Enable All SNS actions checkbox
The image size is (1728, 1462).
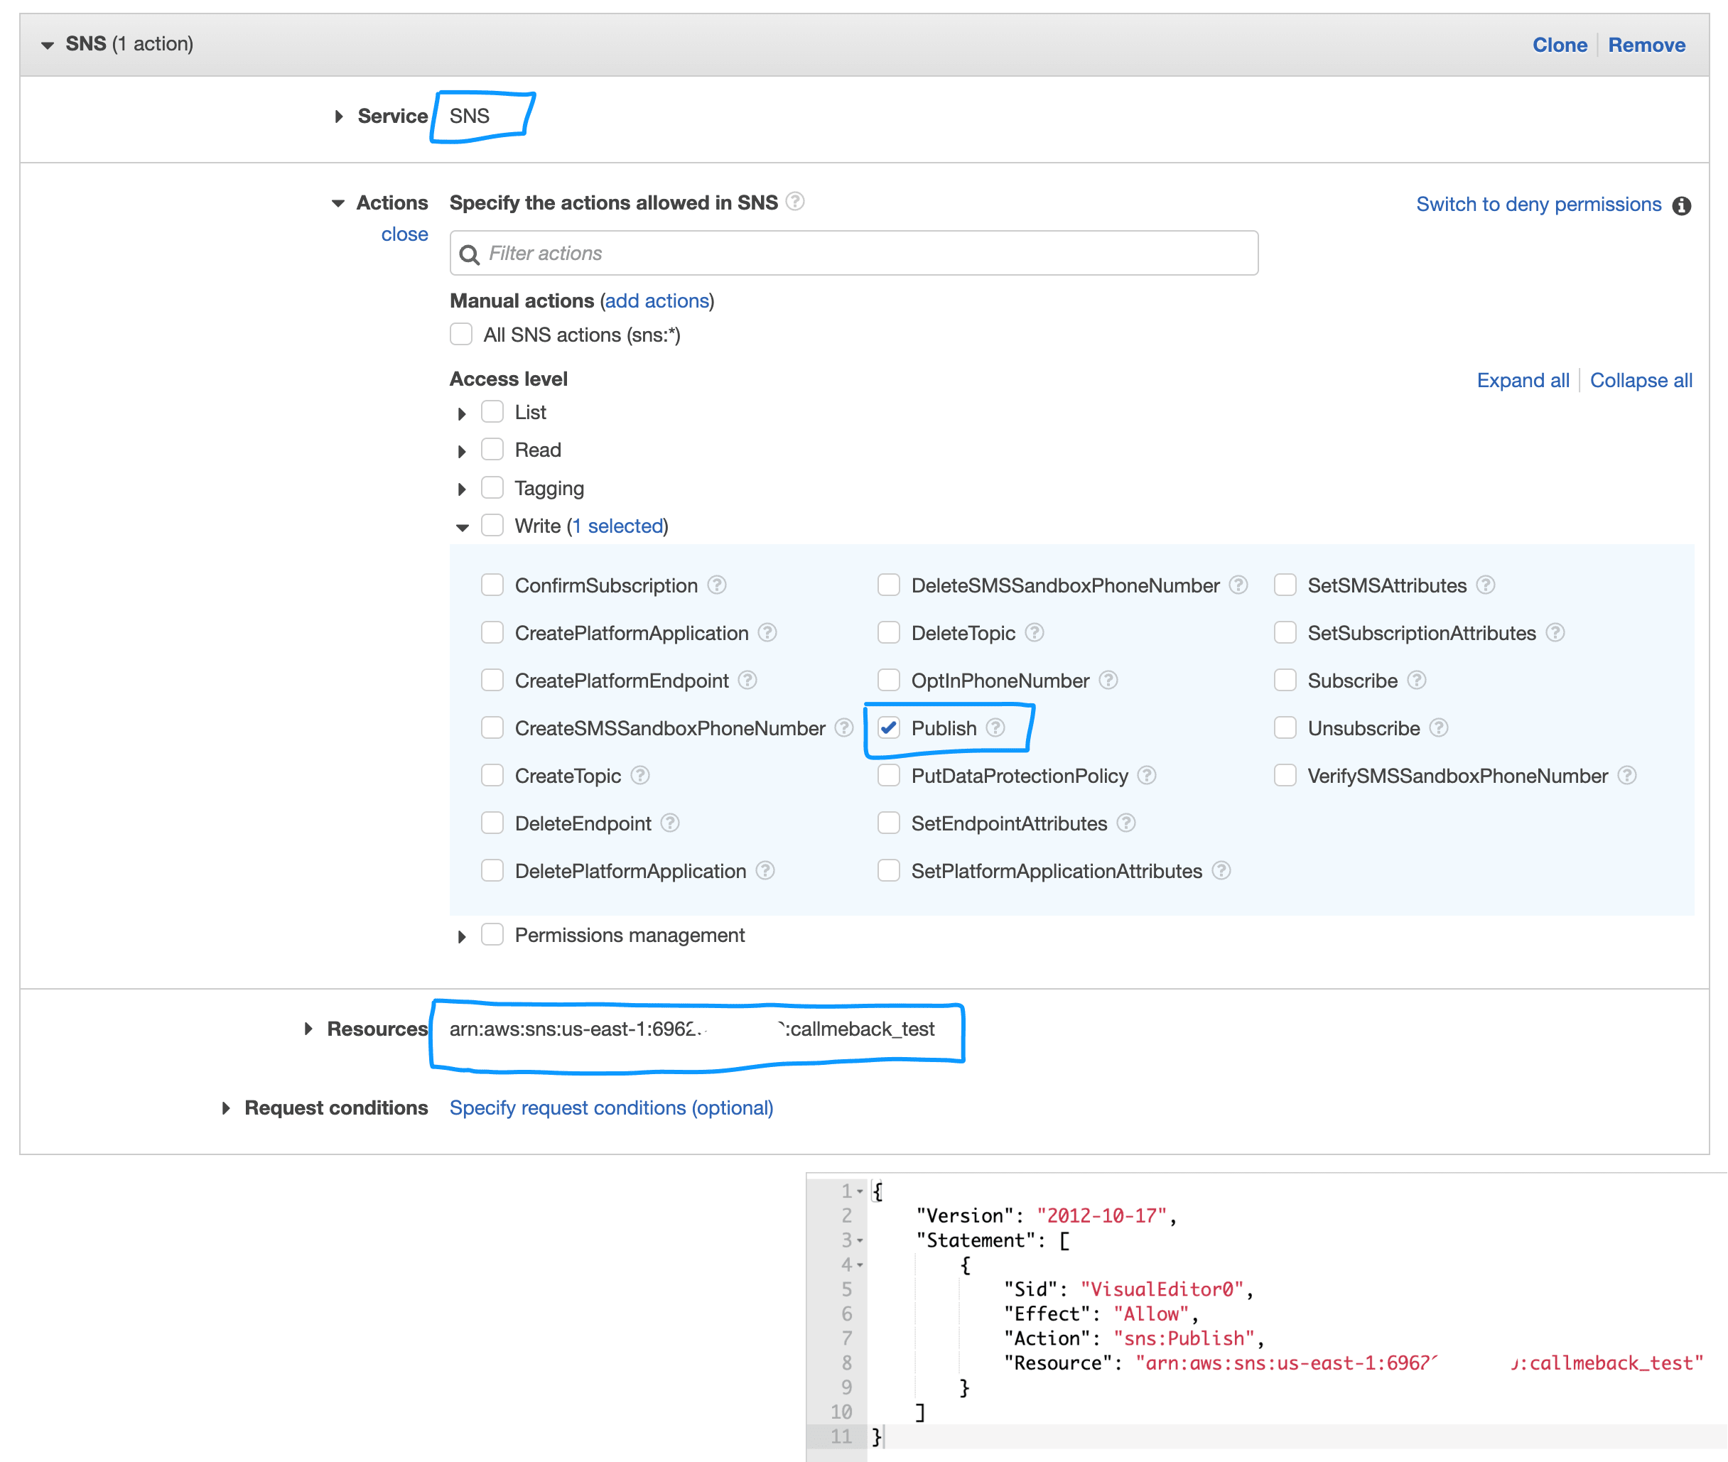click(461, 334)
